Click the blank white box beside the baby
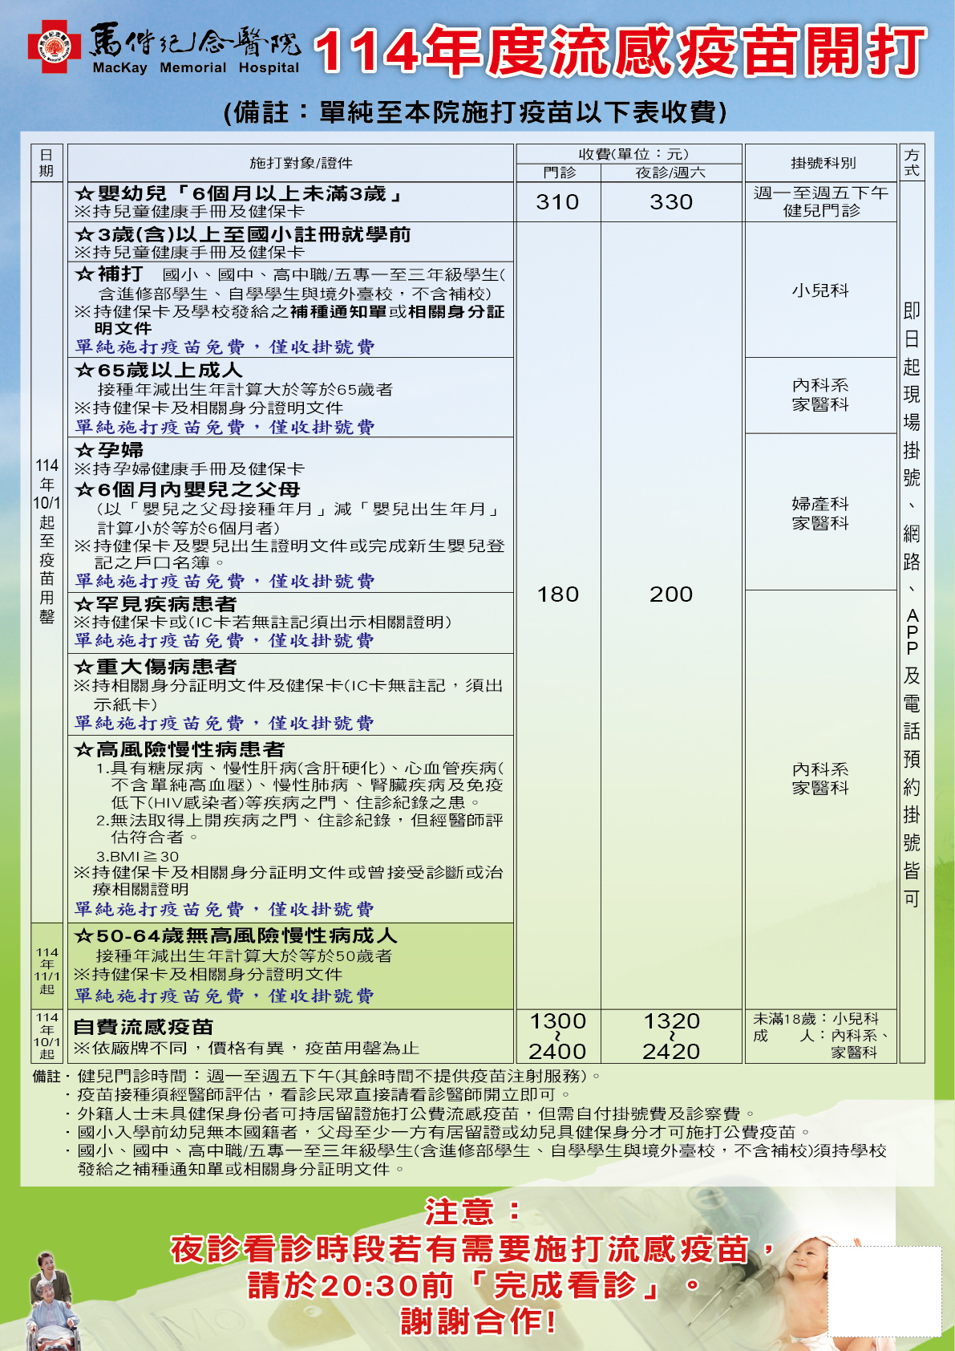The width and height of the screenshot is (955, 1351). (x=884, y=1290)
